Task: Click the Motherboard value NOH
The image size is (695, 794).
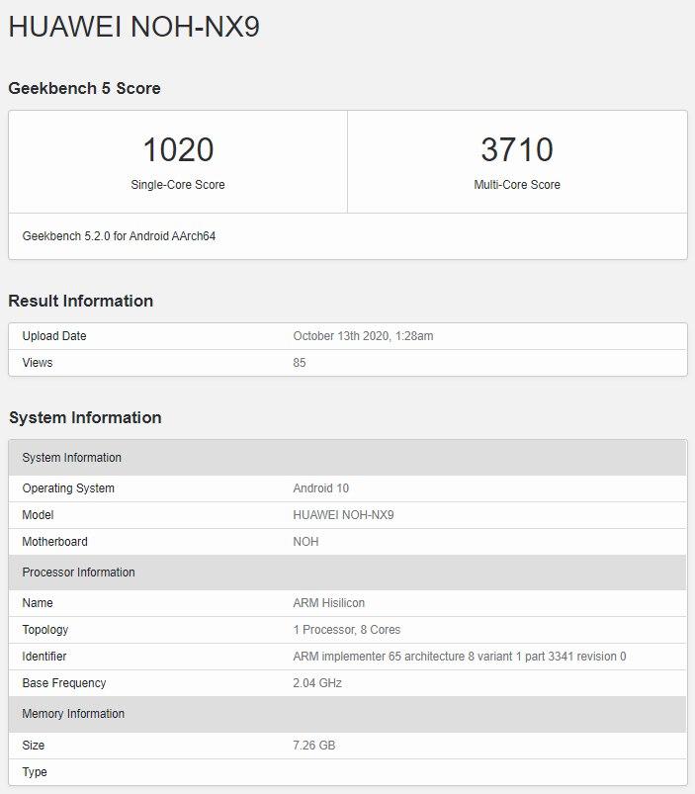Action: tap(306, 542)
